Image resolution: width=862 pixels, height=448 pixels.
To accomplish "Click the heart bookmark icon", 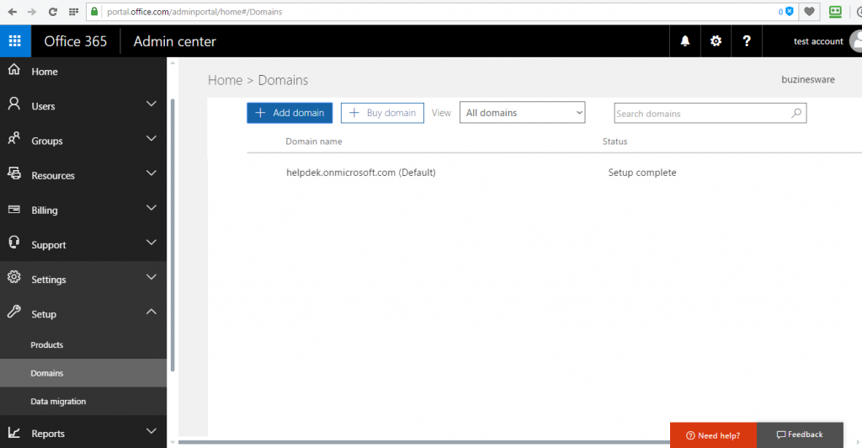I will 809,12.
